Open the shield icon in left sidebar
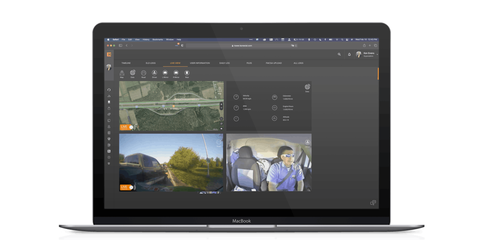The image size is (483, 241). pyautogui.click(x=109, y=139)
